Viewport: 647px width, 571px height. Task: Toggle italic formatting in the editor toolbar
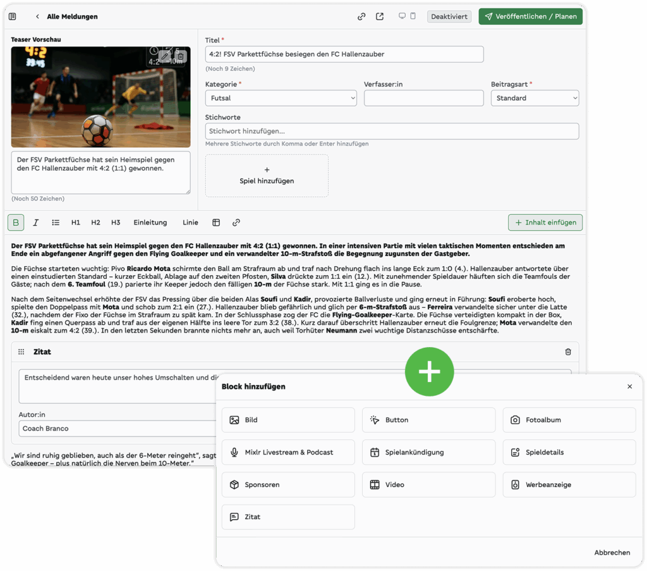tap(36, 223)
